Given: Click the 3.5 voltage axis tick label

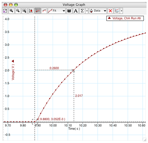Looking at the screenshot, I should pyautogui.click(x=7, y=32).
